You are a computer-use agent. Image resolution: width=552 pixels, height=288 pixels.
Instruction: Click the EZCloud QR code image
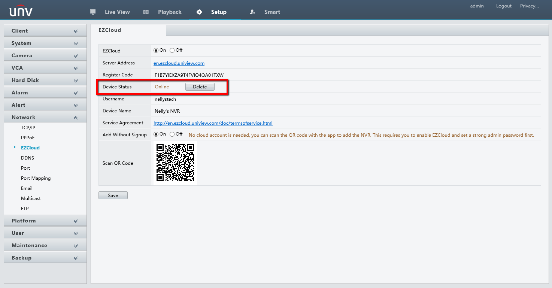175,163
